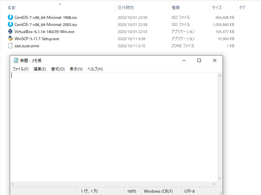
Task: Click the date 2020/10/11 2:10
Action: [x=131, y=46]
